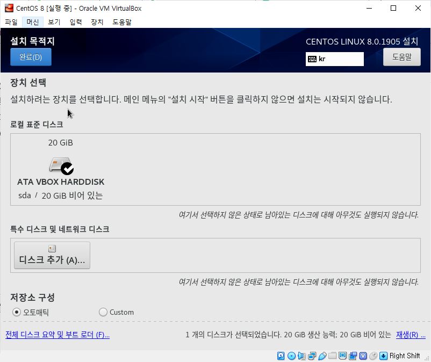Image resolution: width=431 pixels, height=362 pixels.
Task: Open 전체 디스크 요약 및 부트 로더 link
Action: click(58, 335)
